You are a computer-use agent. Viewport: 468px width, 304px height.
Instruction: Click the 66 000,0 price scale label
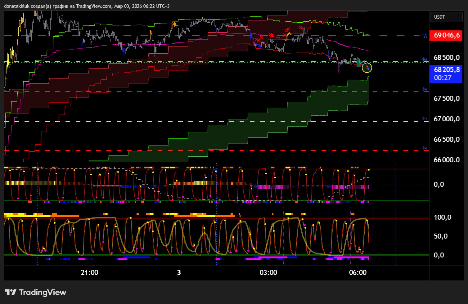(x=446, y=159)
